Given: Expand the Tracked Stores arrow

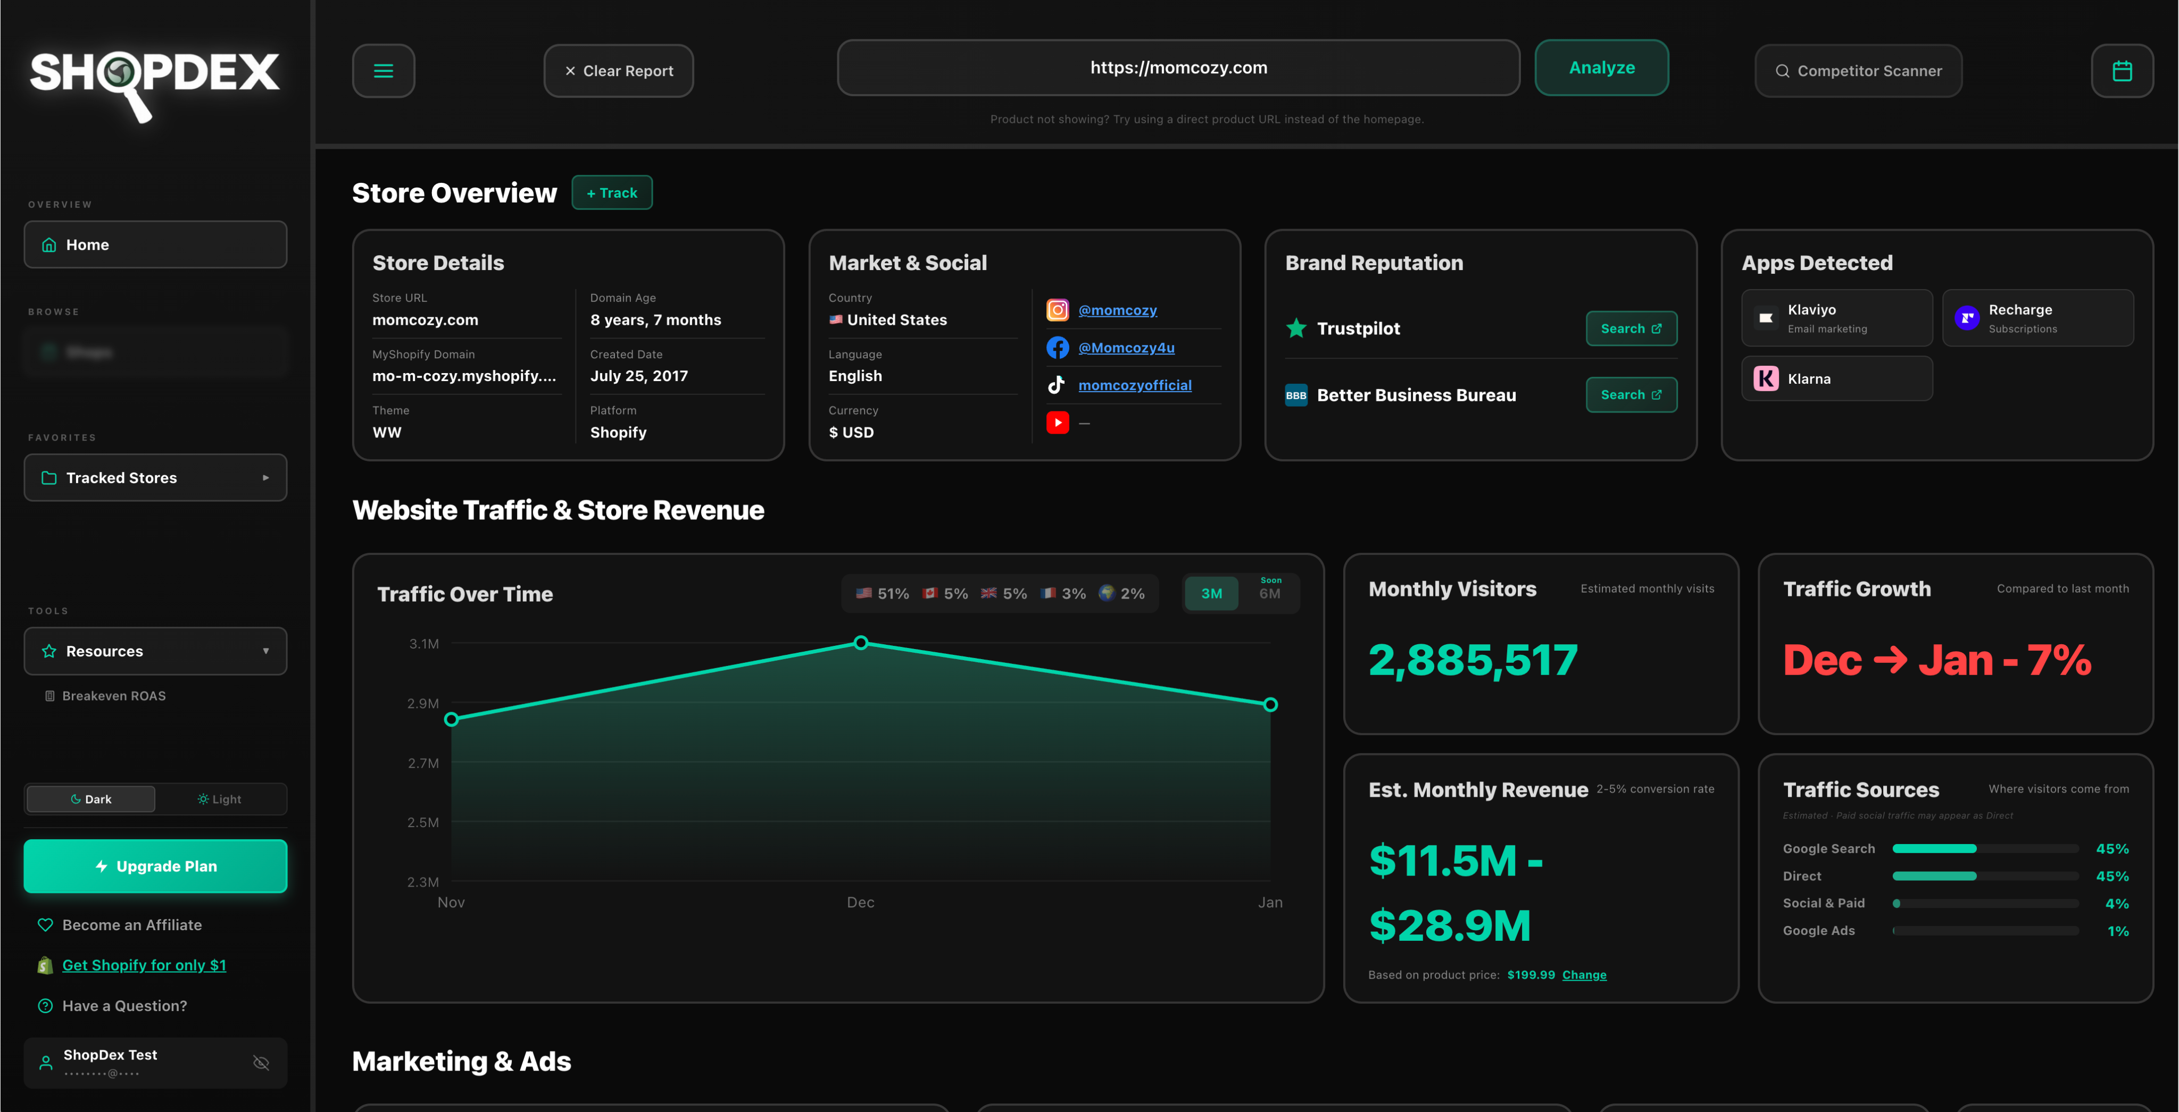Looking at the screenshot, I should coord(265,478).
